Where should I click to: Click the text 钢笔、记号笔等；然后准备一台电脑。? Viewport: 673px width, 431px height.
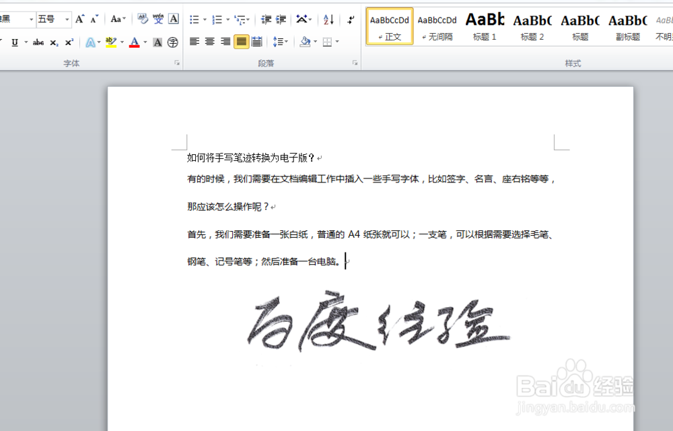click(x=264, y=261)
